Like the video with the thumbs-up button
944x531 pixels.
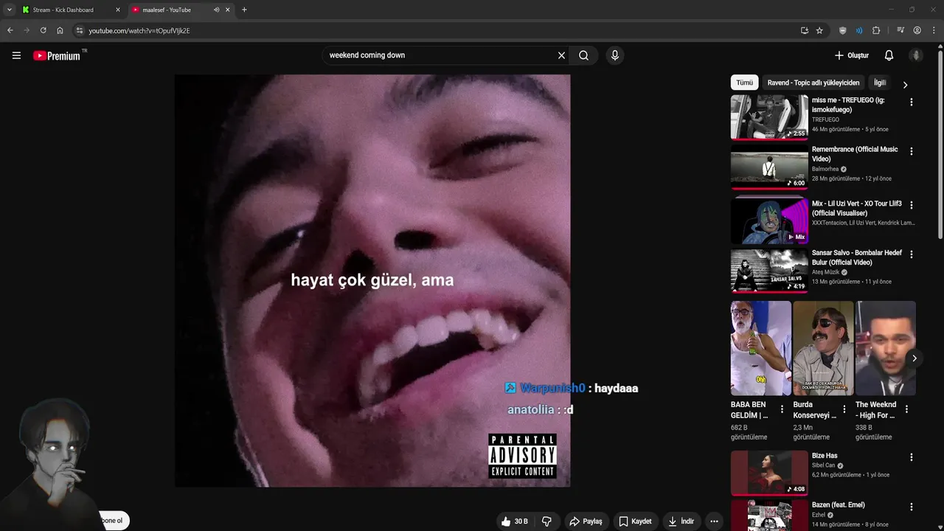pyautogui.click(x=514, y=521)
